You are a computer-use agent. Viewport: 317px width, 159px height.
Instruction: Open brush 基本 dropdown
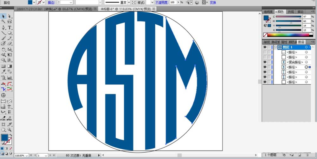(129, 3)
